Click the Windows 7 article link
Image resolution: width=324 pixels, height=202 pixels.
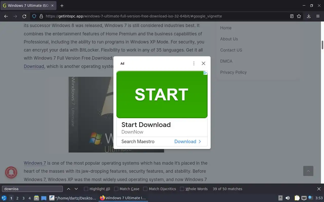[x=35, y=163]
